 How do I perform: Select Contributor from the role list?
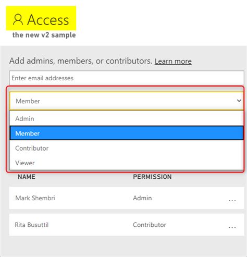[x=127, y=148]
